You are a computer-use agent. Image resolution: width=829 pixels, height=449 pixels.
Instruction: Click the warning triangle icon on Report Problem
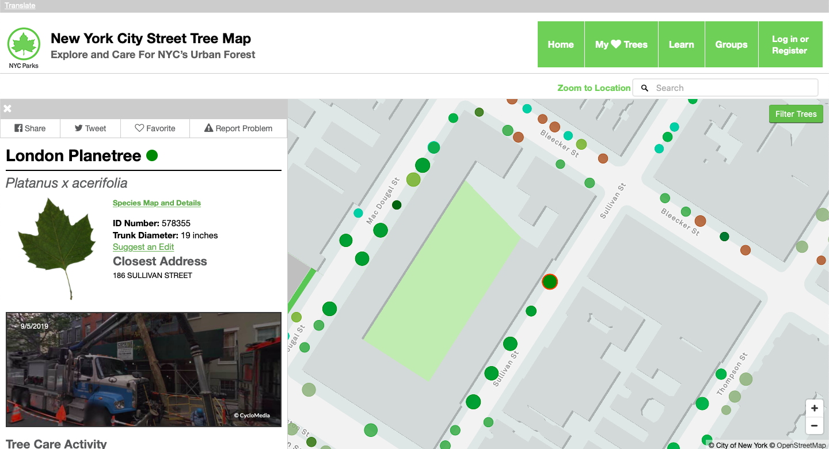pyautogui.click(x=208, y=128)
